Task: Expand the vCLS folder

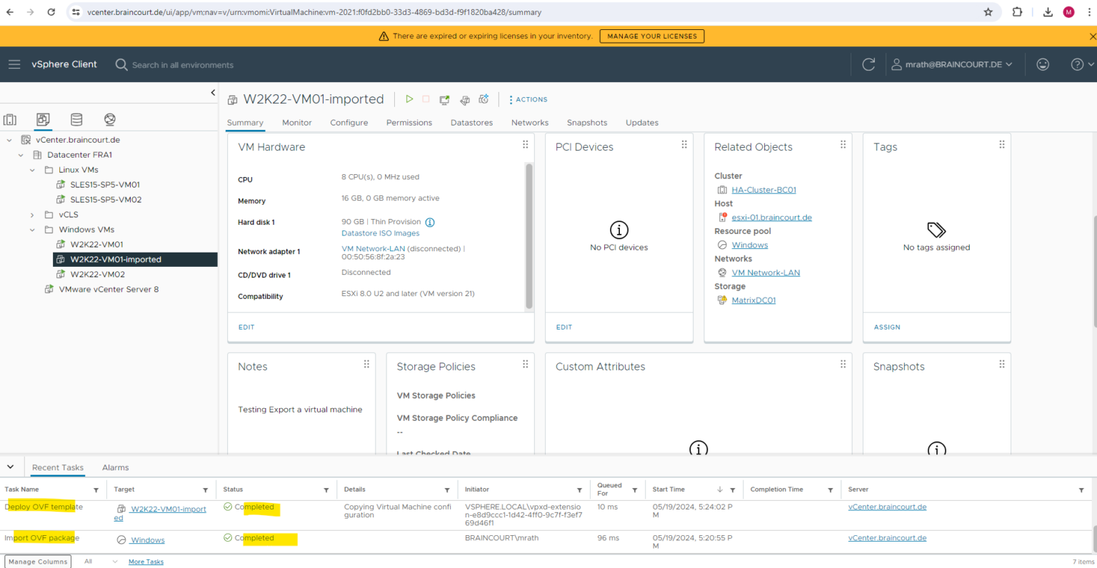Action: 31,214
